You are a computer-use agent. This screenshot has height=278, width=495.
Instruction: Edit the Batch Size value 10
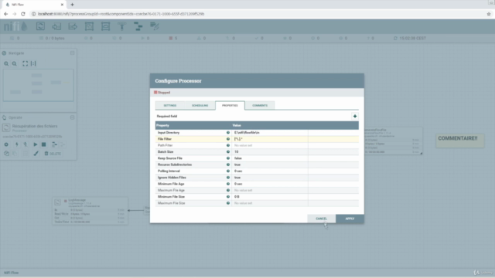click(270, 152)
